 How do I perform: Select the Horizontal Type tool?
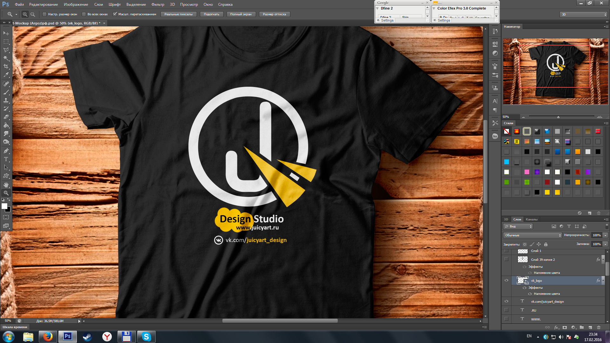click(6, 159)
